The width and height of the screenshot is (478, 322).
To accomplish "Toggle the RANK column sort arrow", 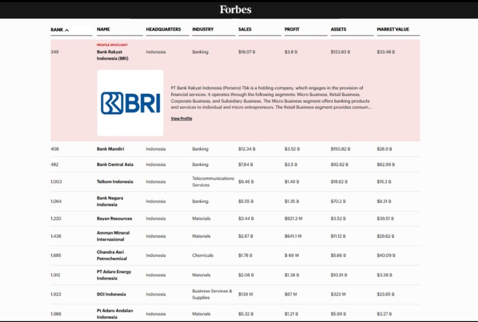I will pyautogui.click(x=67, y=29).
